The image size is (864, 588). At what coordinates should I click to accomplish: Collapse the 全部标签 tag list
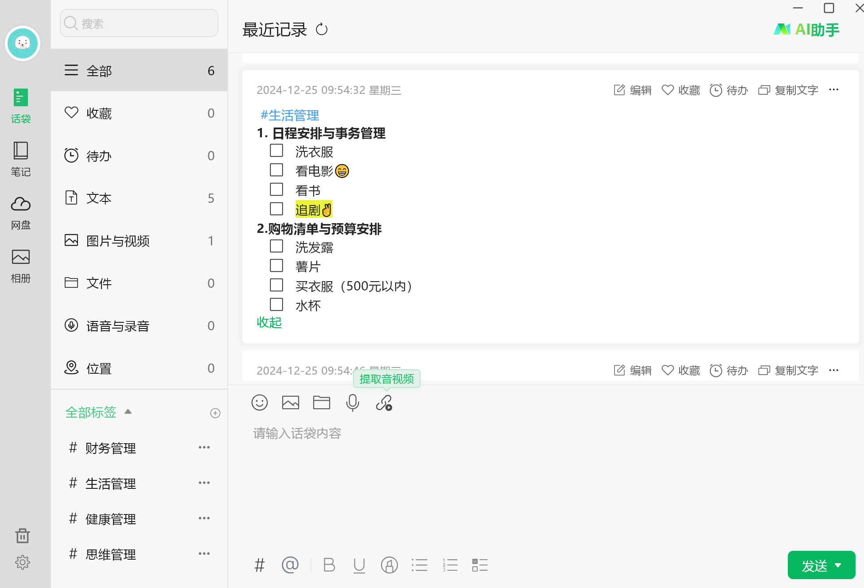pyautogui.click(x=128, y=412)
